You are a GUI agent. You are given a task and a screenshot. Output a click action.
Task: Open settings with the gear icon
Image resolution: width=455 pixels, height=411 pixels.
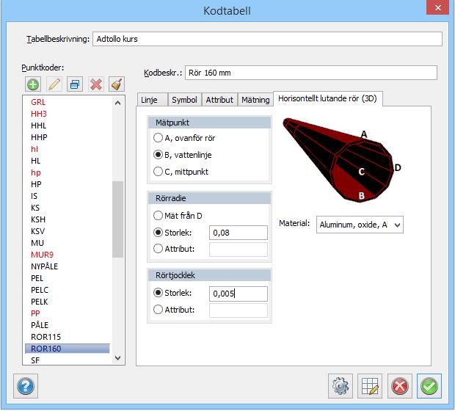[x=339, y=385]
